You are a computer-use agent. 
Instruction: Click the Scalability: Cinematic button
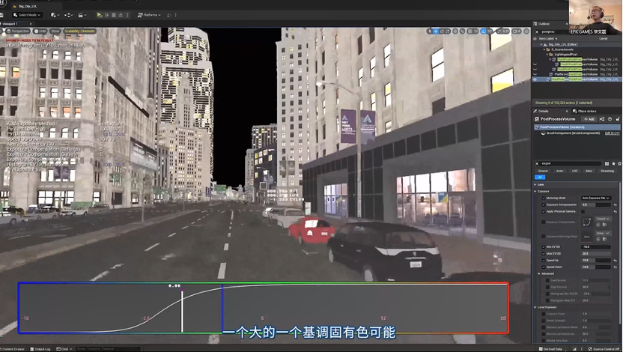80,31
